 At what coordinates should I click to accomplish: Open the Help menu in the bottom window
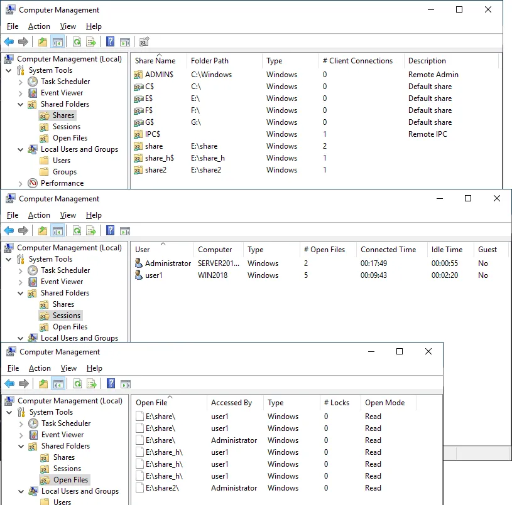click(x=94, y=368)
